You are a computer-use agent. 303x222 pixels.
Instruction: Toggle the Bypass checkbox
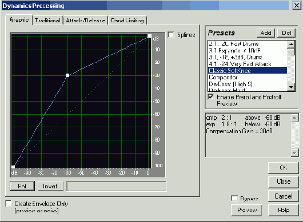coord(234,198)
